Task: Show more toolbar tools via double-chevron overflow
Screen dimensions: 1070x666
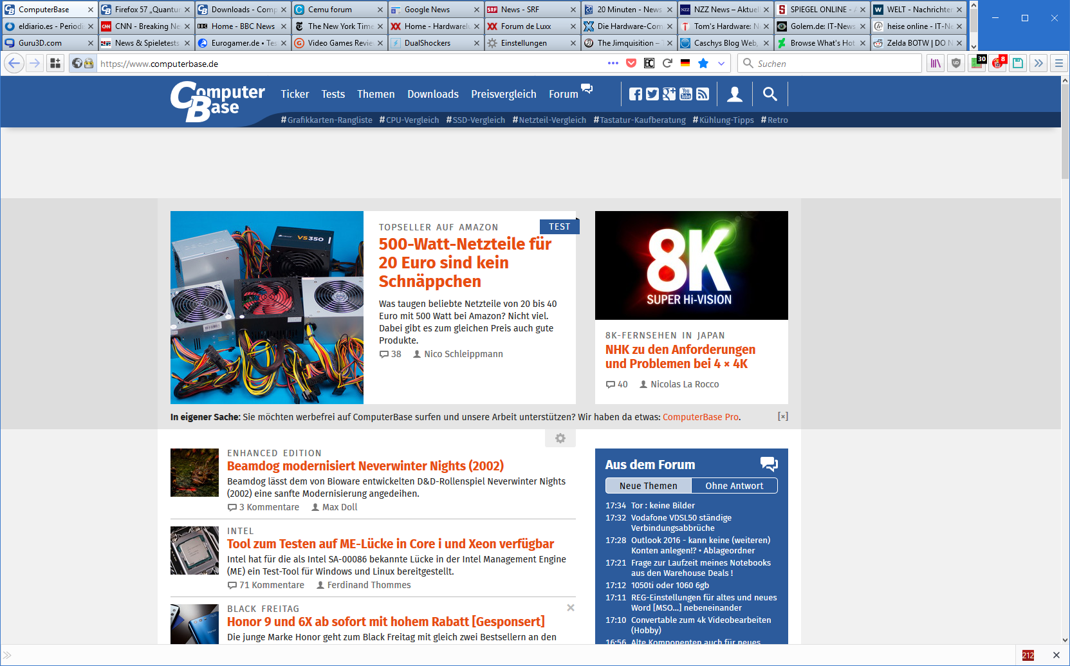Action: 1038,63
